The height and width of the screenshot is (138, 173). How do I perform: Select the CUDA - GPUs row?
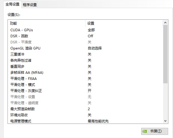85,30
